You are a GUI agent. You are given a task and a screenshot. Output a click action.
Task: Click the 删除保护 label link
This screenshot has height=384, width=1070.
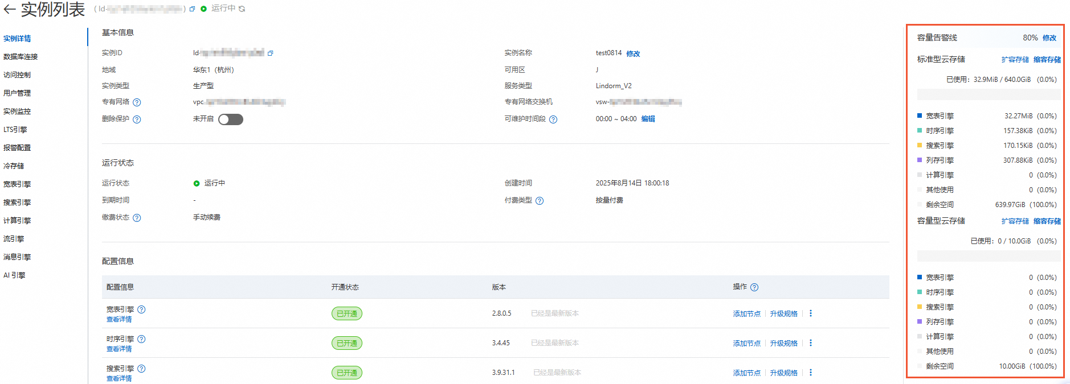pos(116,119)
